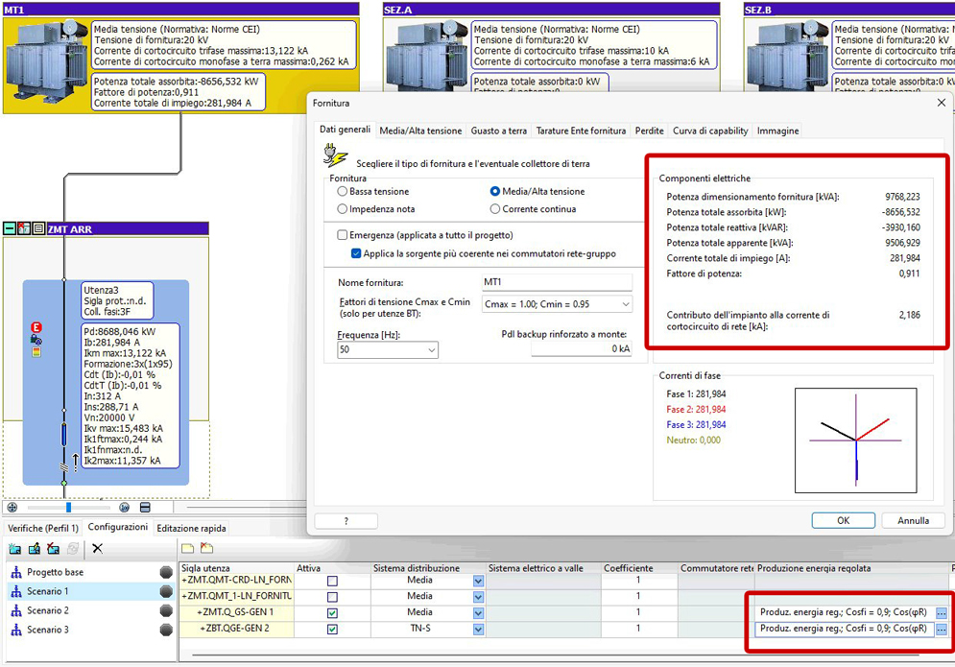The width and height of the screenshot is (955, 667).
Task: Click the pan/move crosshair icon below the diagram
Action: pyautogui.click(x=12, y=508)
